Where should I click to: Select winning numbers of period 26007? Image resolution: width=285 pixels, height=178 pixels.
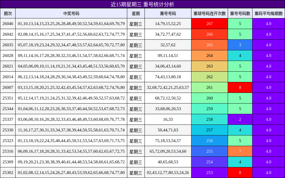coord(71,87)
